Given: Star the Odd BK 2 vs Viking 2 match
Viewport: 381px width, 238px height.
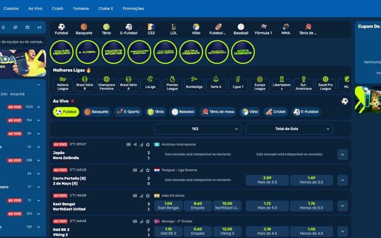Looking at the screenshot, I should [148, 221].
